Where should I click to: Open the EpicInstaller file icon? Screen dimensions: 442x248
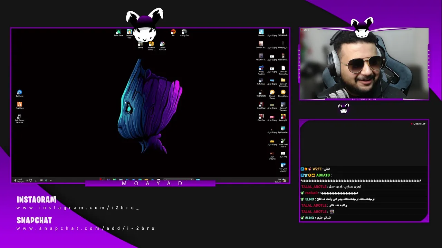click(283, 130)
